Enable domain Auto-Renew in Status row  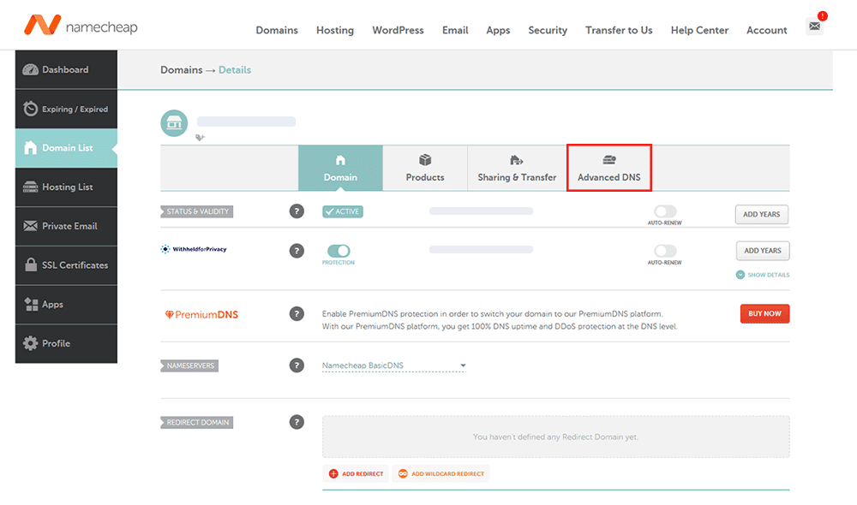click(x=665, y=211)
